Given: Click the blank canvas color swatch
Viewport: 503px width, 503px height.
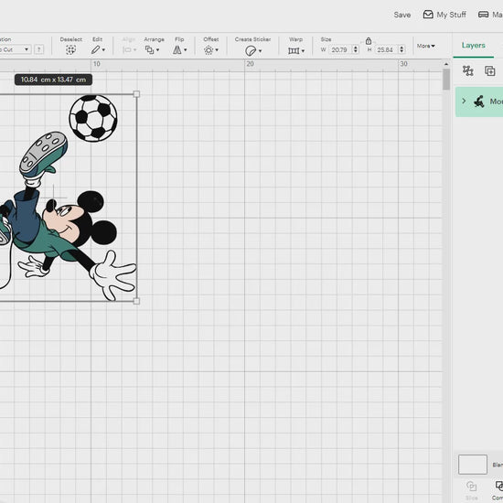Looking at the screenshot, I should [x=473, y=465].
